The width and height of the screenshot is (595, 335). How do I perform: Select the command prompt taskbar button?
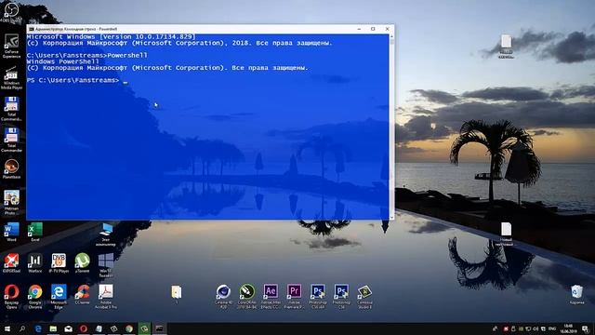[159, 328]
